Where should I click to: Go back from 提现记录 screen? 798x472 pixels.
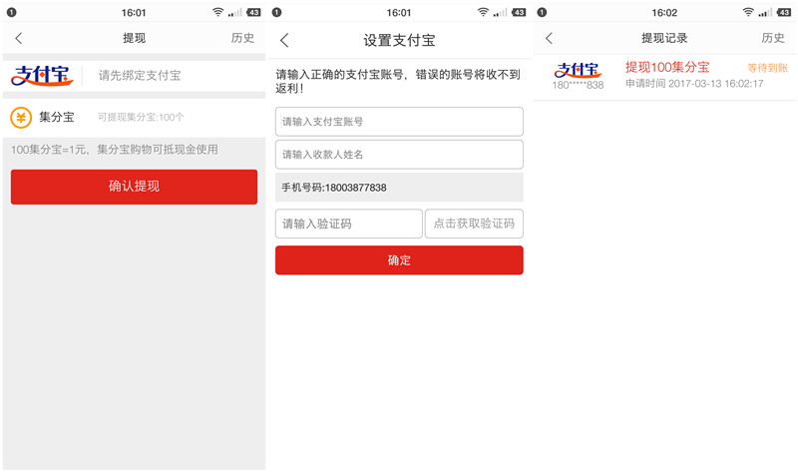tap(549, 38)
